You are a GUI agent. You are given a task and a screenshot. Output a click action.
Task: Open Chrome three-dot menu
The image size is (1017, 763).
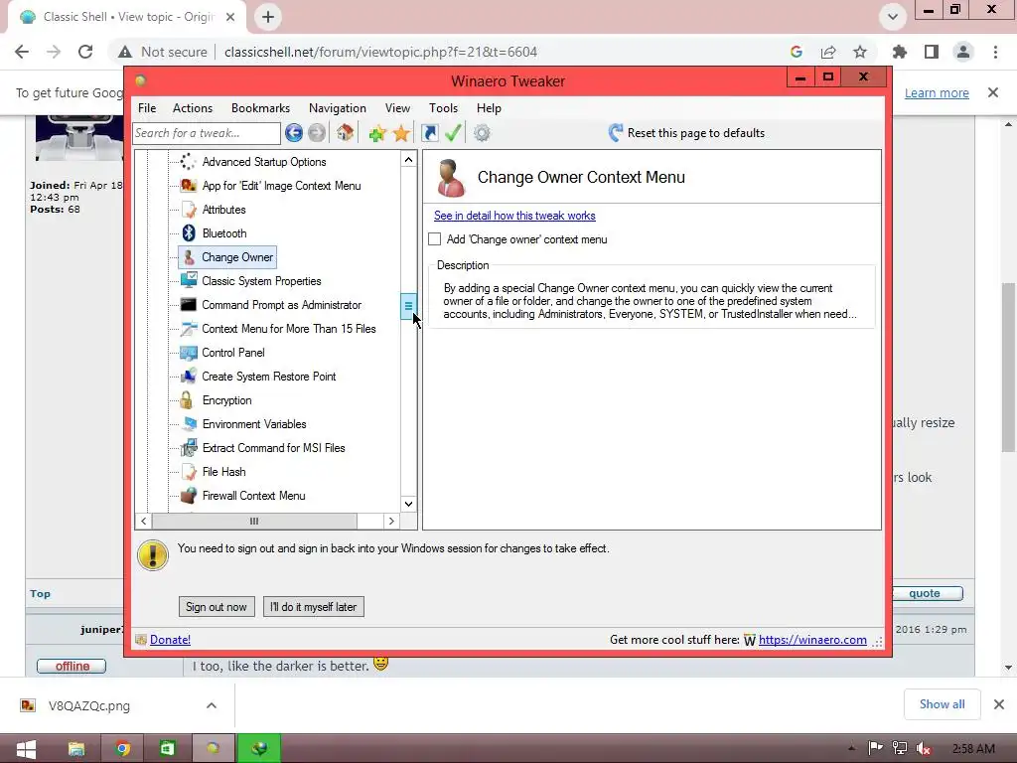pos(995,52)
